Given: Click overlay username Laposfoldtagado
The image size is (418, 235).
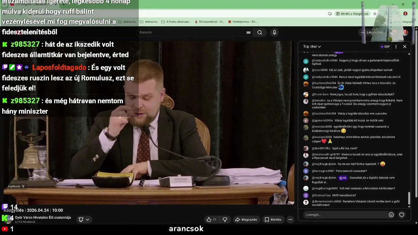Looking at the screenshot, I should pyautogui.click(x=59, y=68).
